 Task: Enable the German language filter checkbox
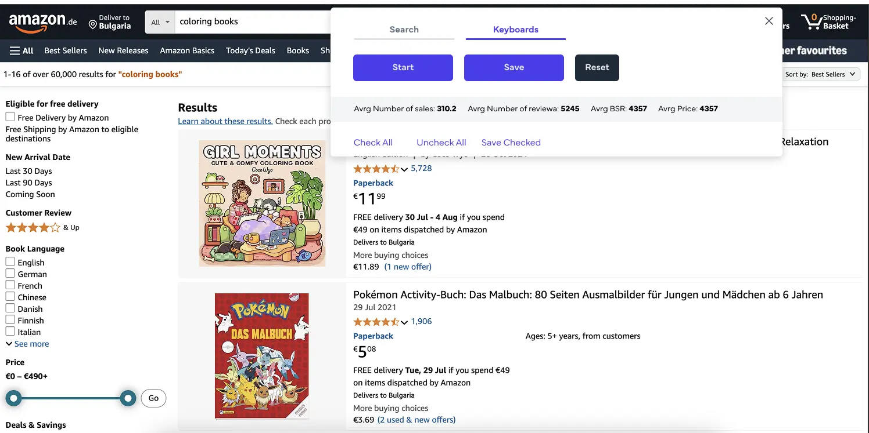[10, 274]
